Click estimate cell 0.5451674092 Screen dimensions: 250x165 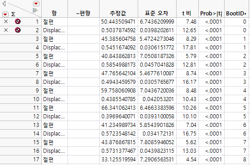pos(118,48)
